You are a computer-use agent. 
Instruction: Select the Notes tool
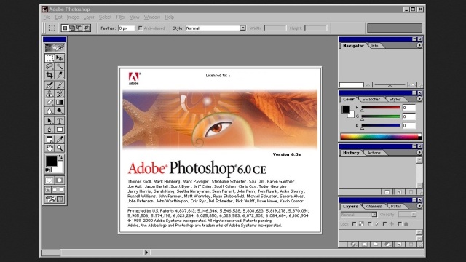tap(50, 139)
